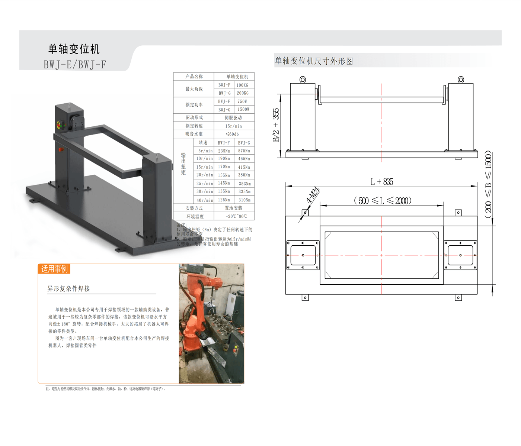Click the '125Nm' torque value
521x446 pixels.
(x=224, y=200)
